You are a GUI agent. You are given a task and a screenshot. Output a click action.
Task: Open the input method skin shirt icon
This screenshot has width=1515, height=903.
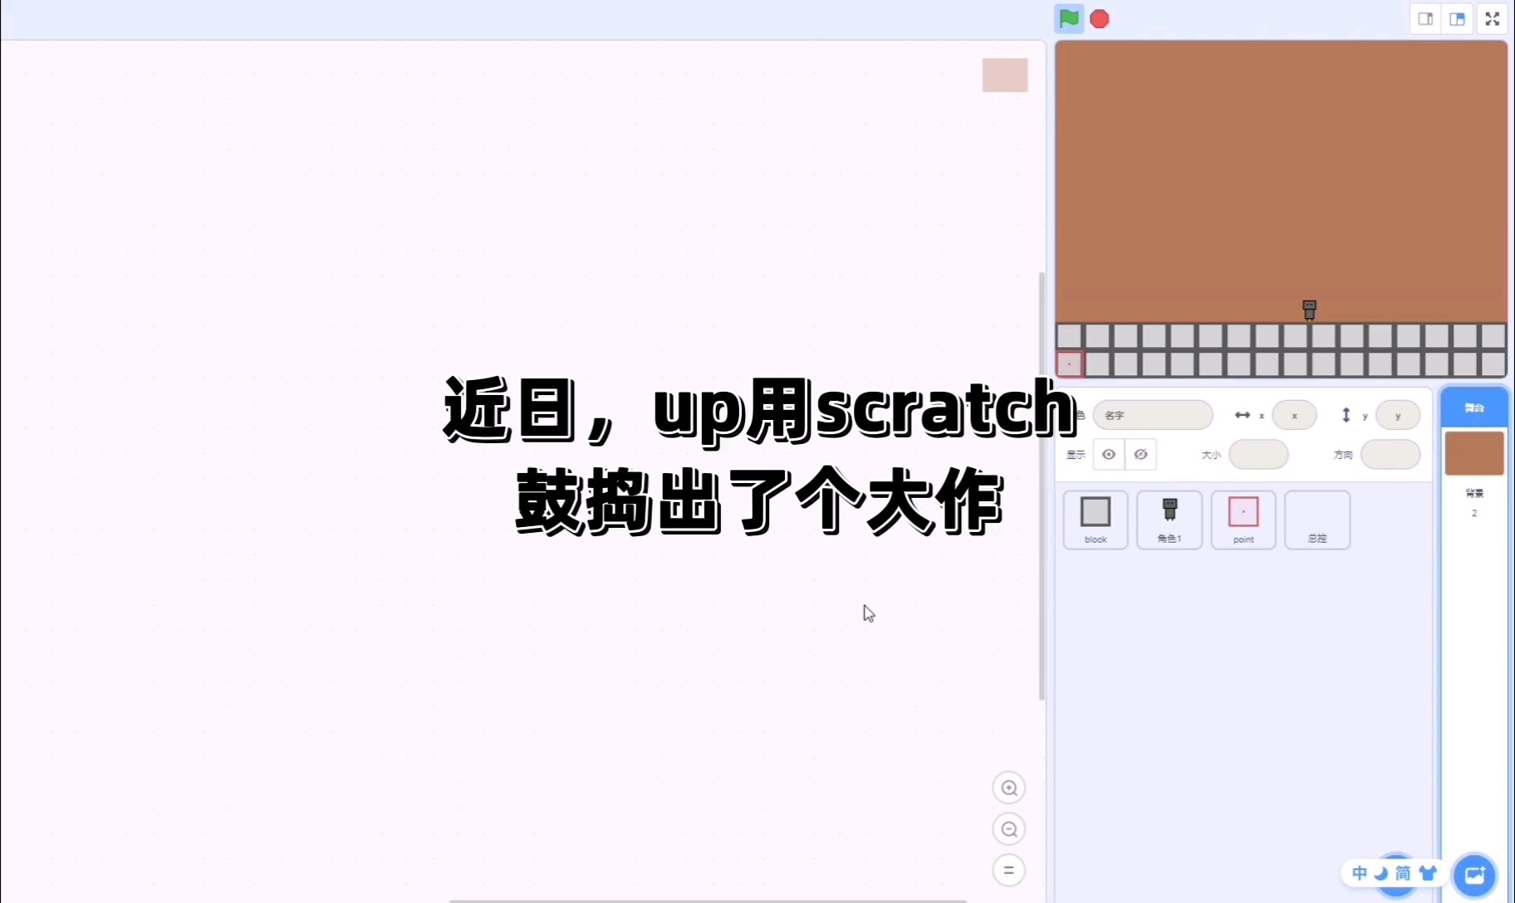coord(1427,873)
